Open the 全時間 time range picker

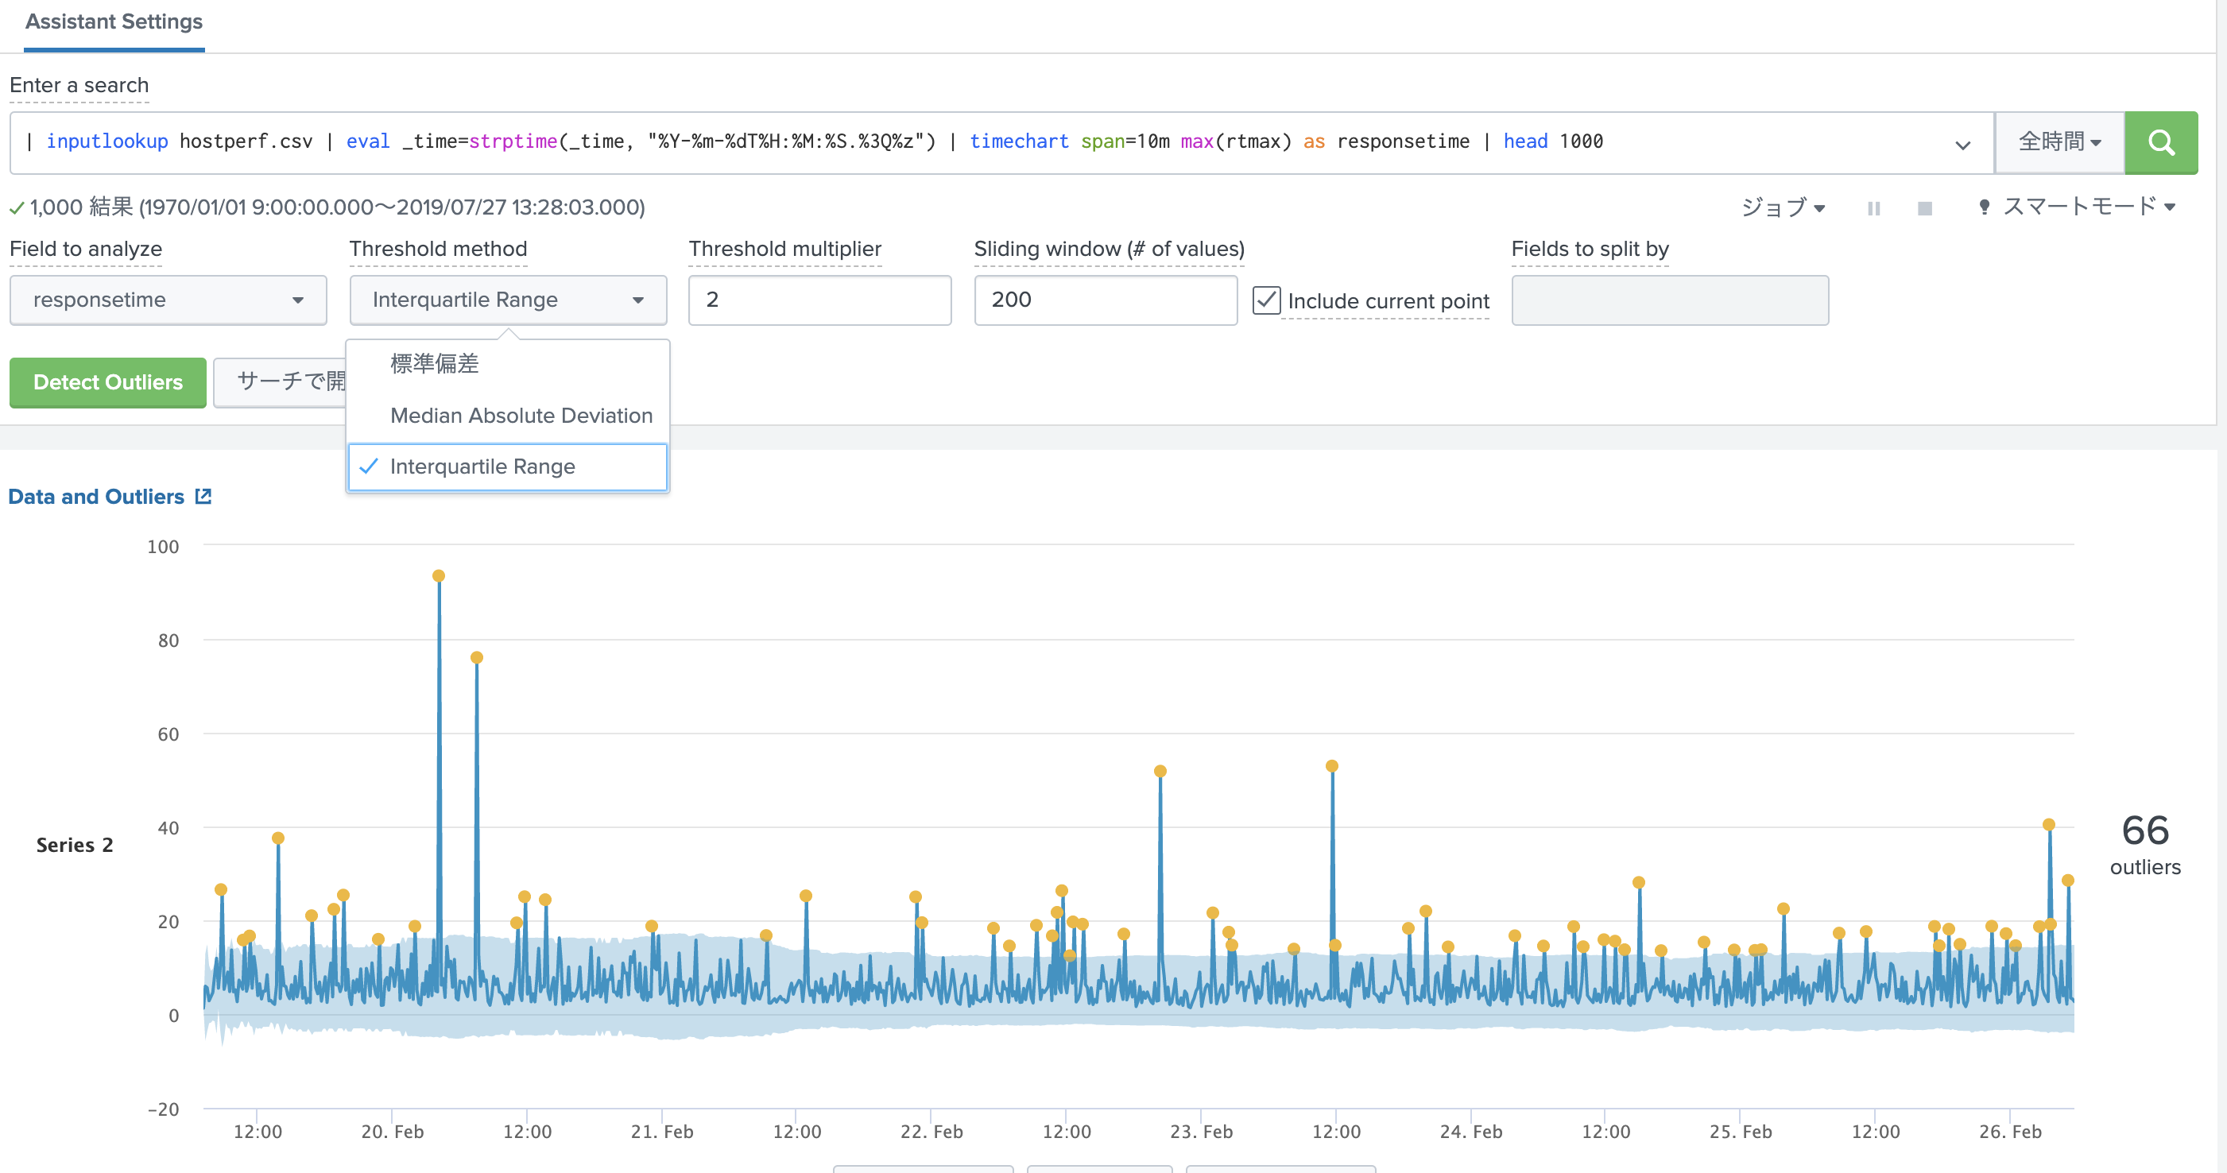tap(2059, 141)
